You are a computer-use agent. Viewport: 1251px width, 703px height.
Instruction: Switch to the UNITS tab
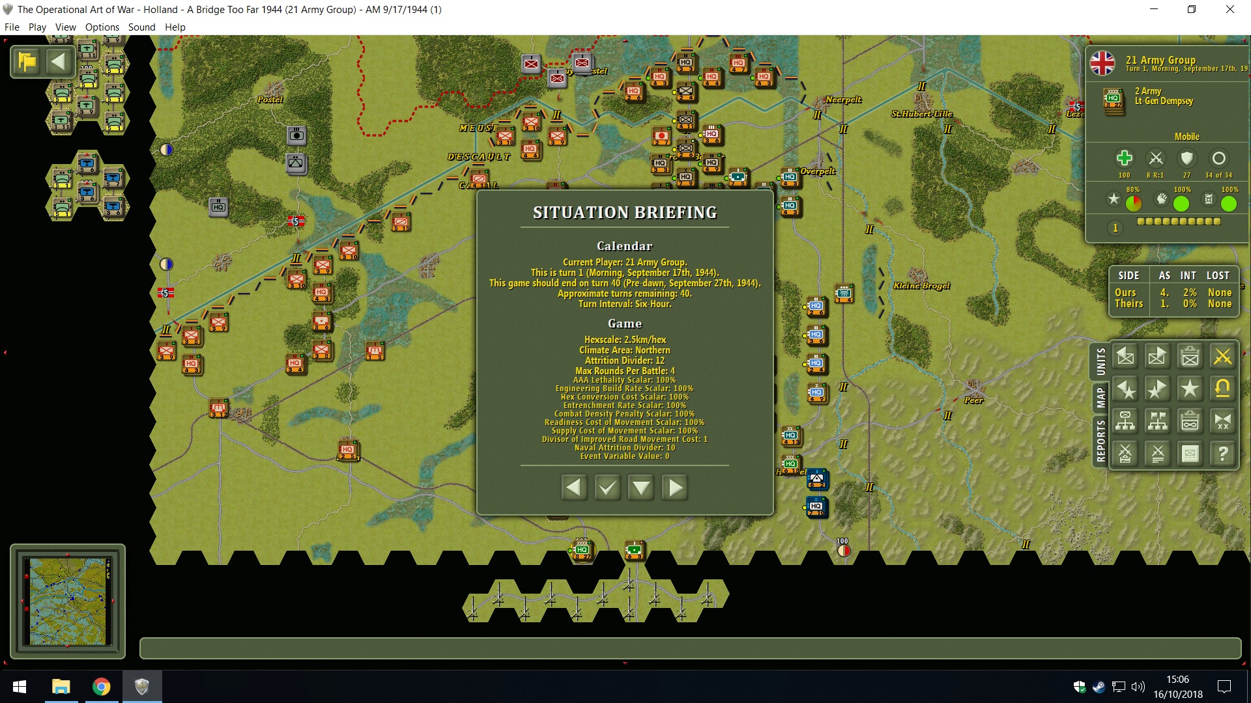(x=1100, y=361)
